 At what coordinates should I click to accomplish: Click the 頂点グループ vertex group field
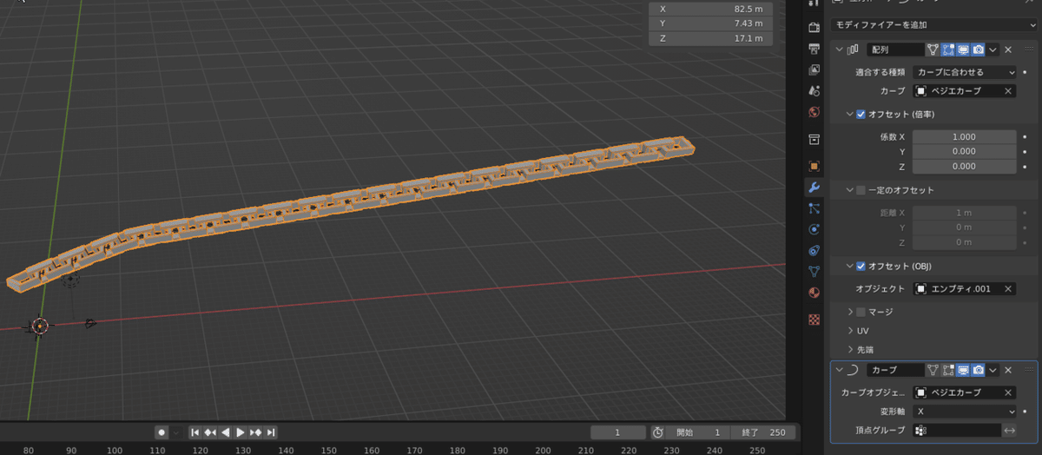tap(956, 430)
